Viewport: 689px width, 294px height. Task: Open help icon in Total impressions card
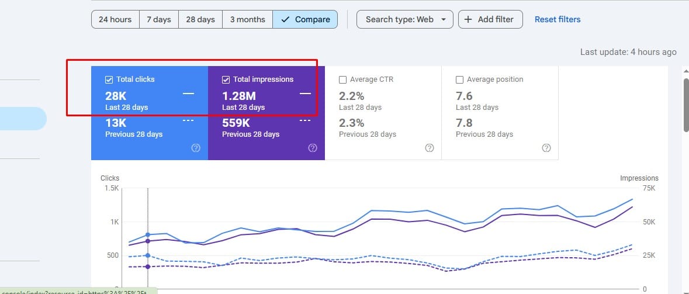313,148
